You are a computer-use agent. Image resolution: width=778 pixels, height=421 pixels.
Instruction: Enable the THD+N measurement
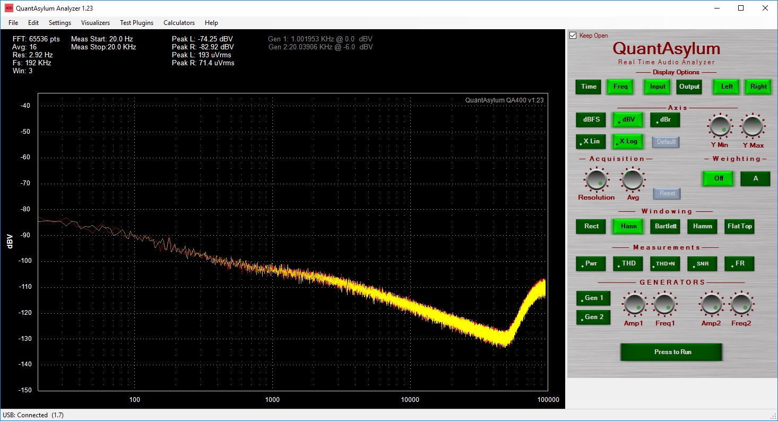[x=665, y=263]
